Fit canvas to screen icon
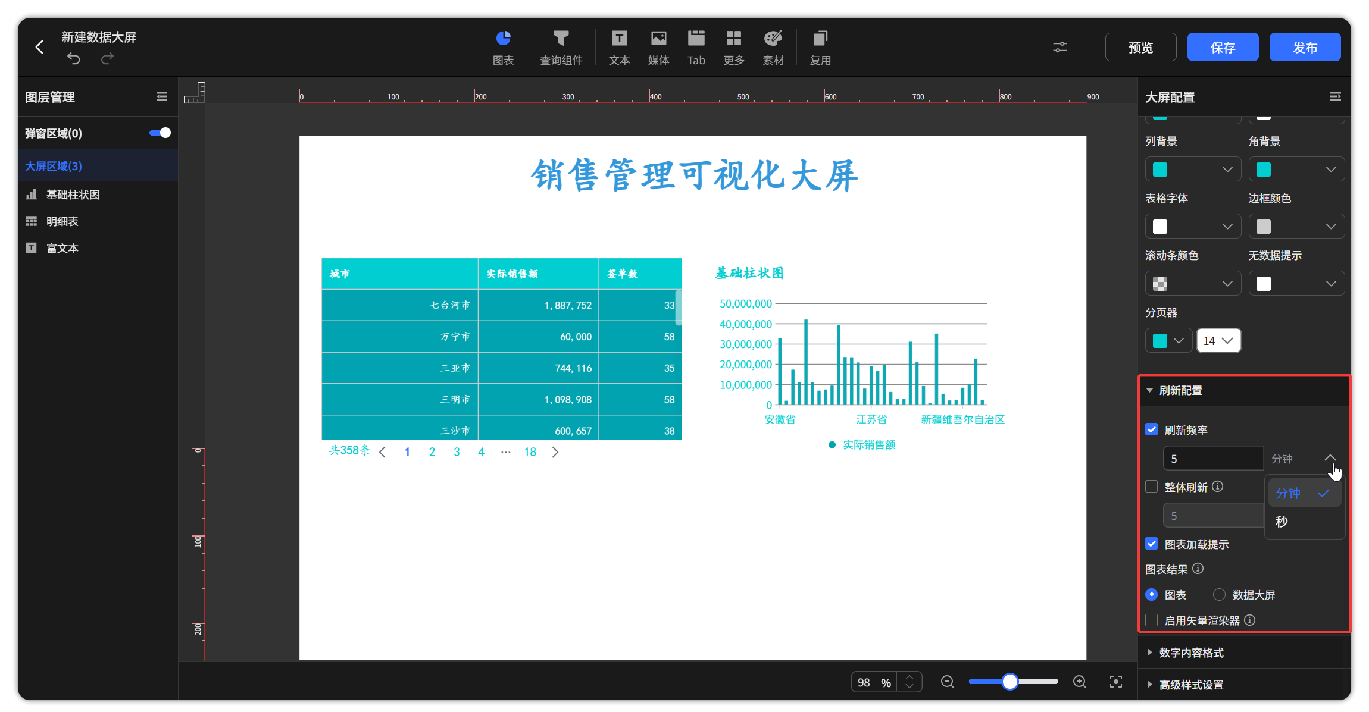This screenshot has height=712, width=1369. [x=1116, y=682]
